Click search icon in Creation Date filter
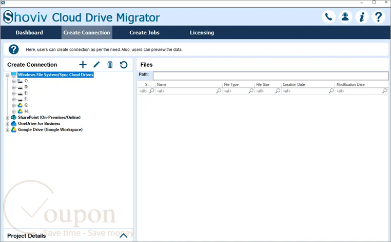The height and width of the screenshot is (242, 391). pyautogui.click(x=331, y=91)
